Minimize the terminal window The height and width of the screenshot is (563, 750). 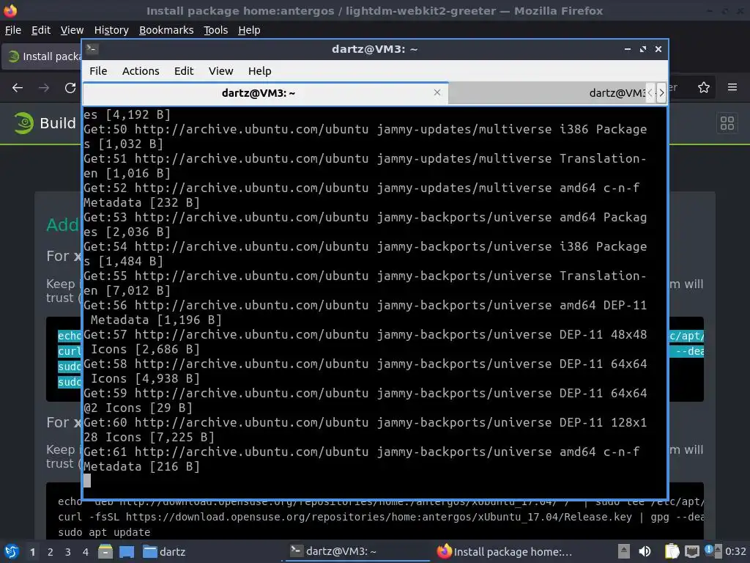[628, 49]
